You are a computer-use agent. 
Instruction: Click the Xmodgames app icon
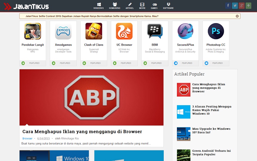click(x=63, y=31)
